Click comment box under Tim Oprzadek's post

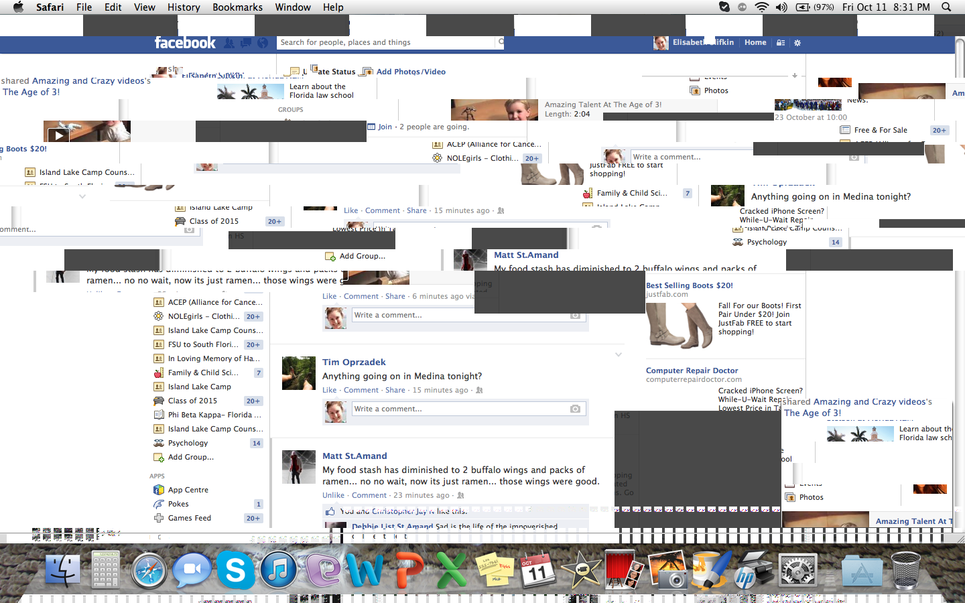click(x=469, y=409)
